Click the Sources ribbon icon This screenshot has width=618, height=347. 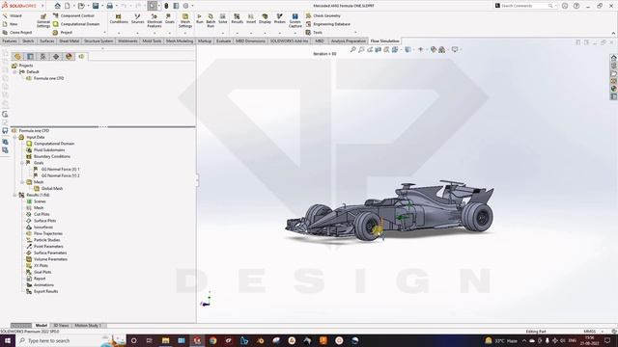pyautogui.click(x=137, y=18)
